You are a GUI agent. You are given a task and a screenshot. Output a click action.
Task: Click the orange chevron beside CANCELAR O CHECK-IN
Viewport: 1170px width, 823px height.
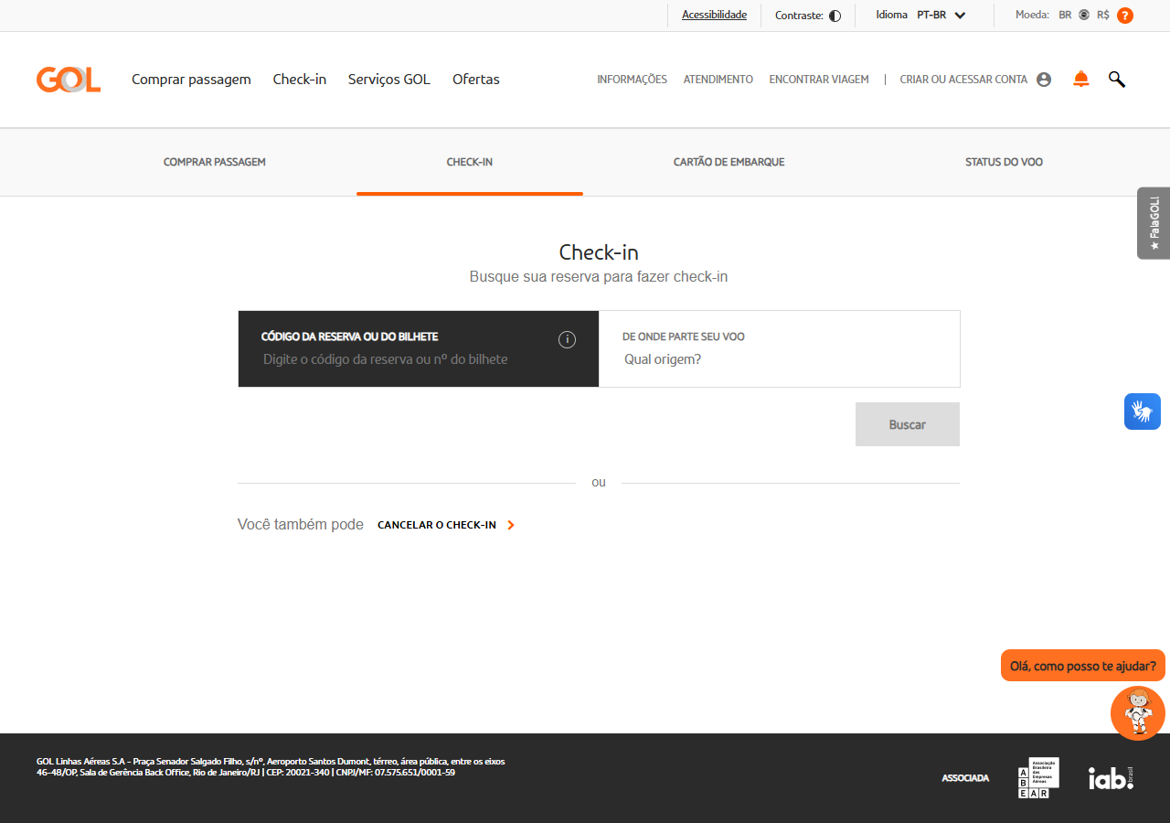(511, 525)
